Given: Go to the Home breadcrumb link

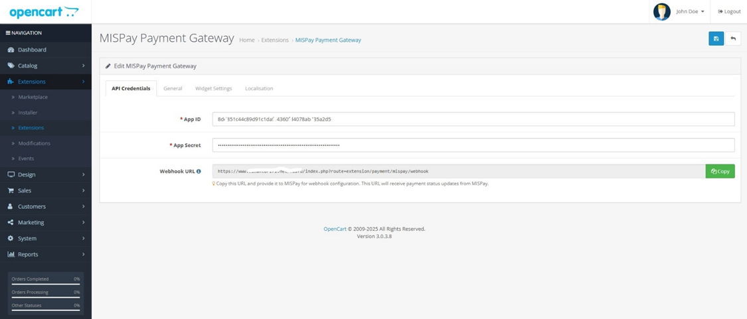Looking at the screenshot, I should click(247, 40).
